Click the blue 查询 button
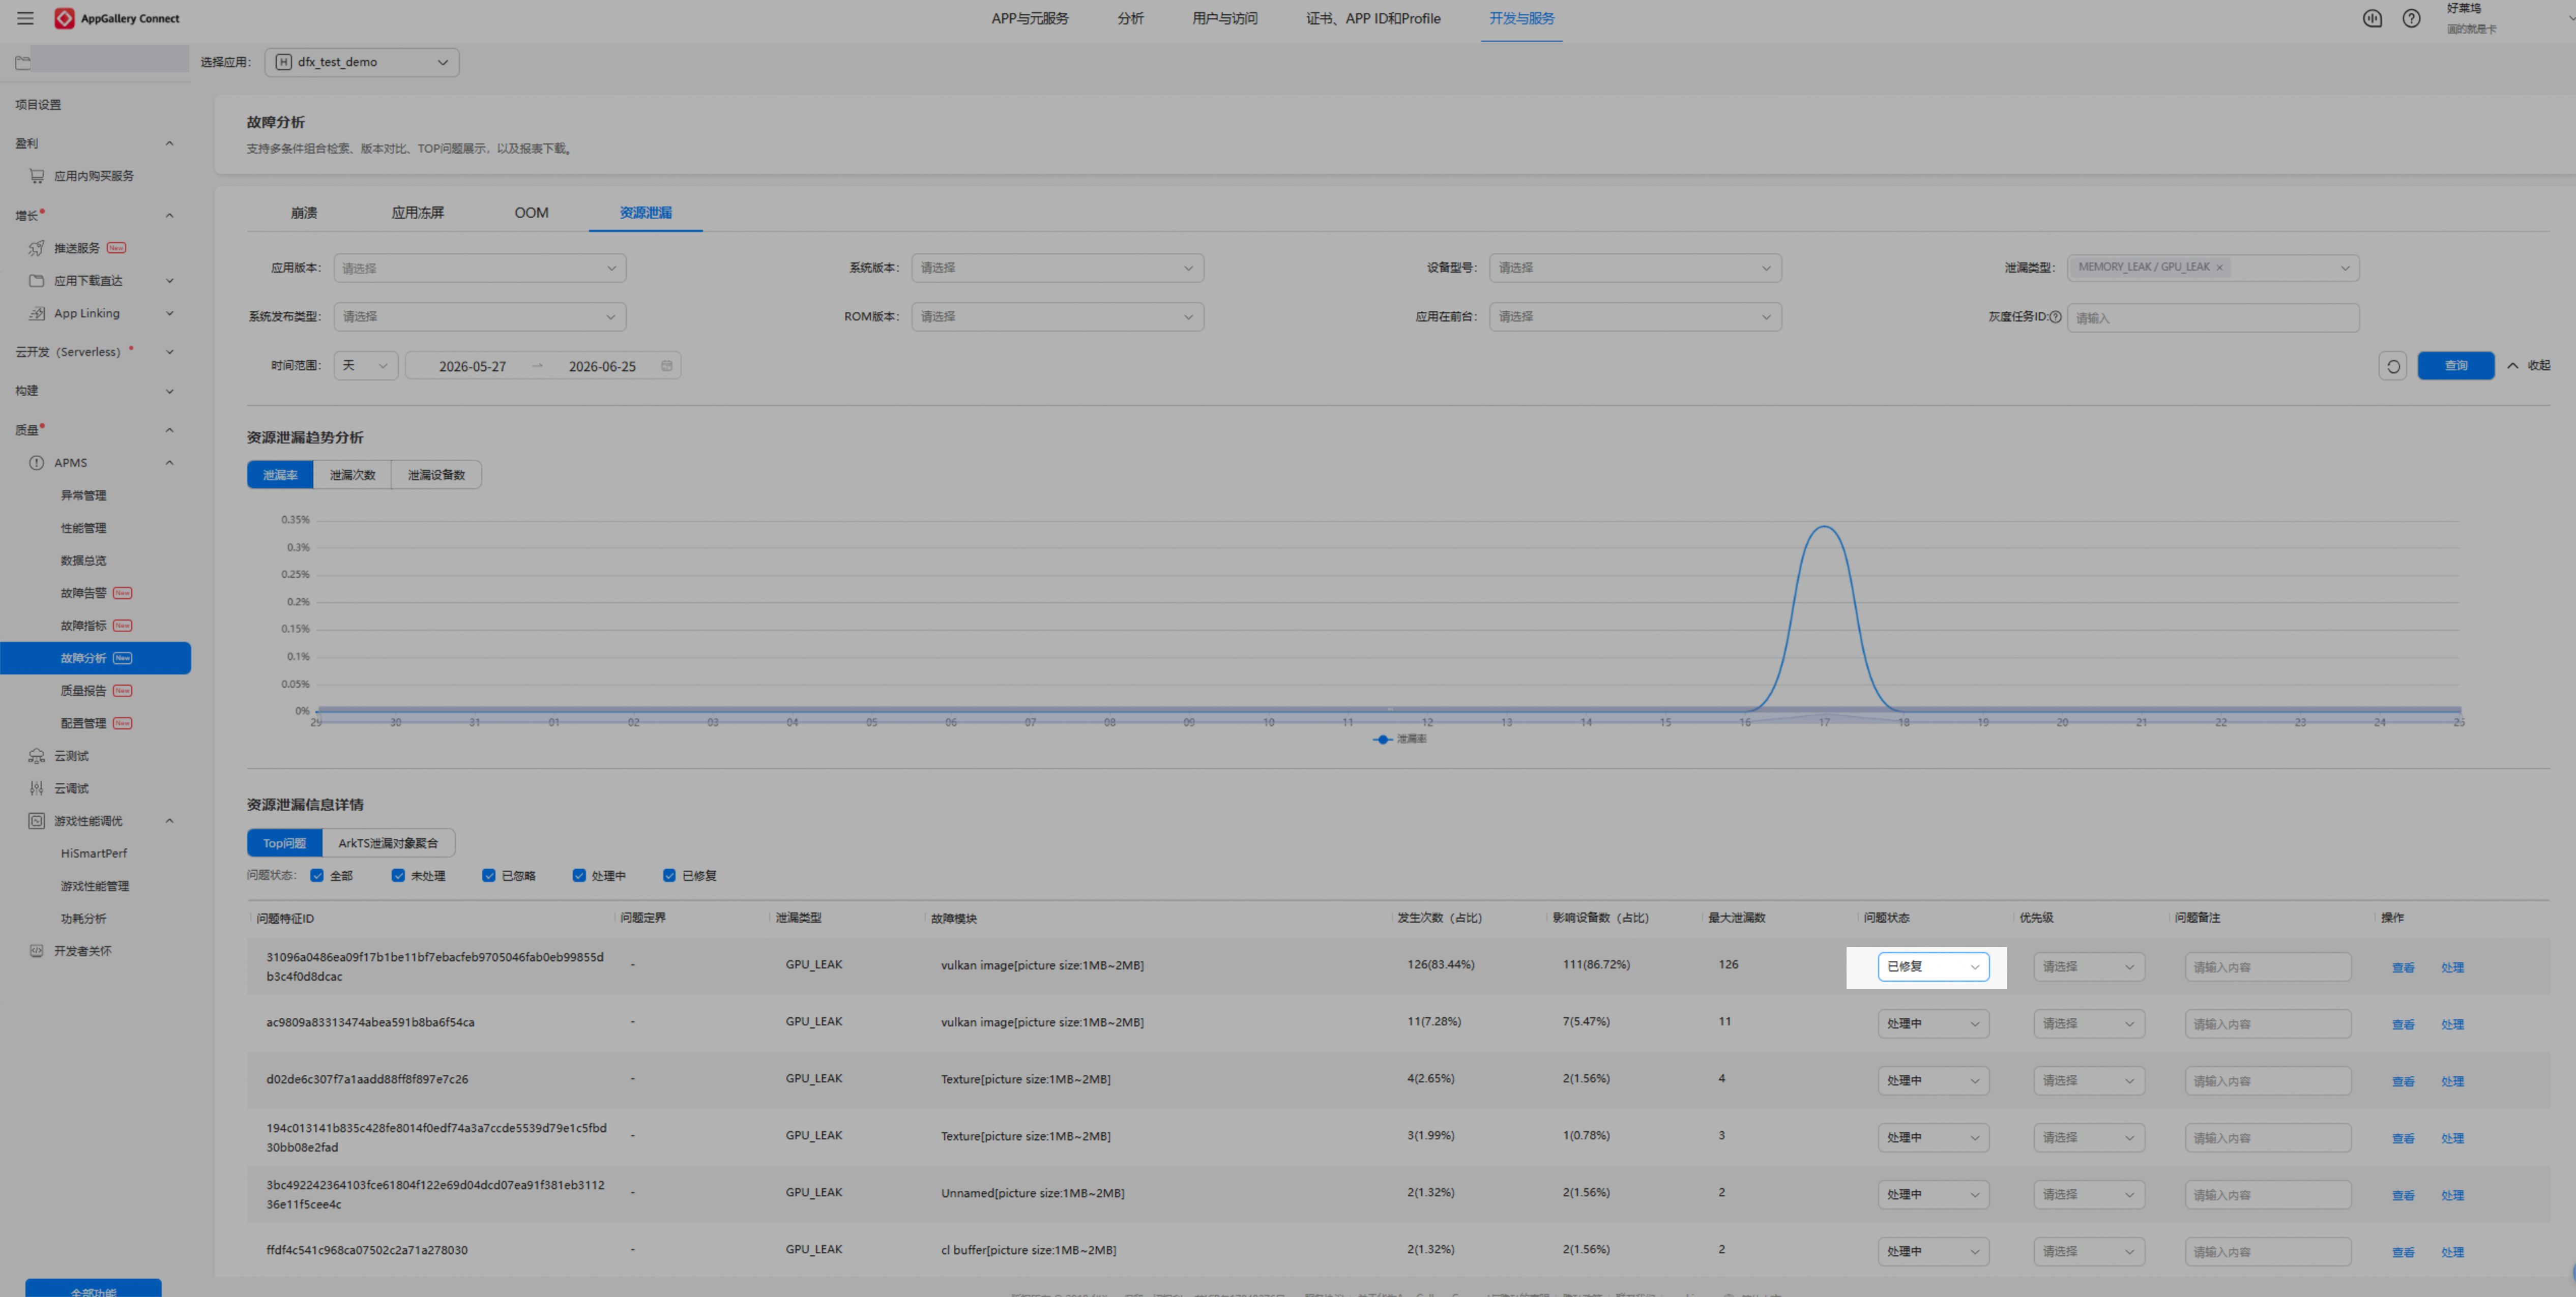This screenshot has width=2576, height=1297. tap(2455, 366)
